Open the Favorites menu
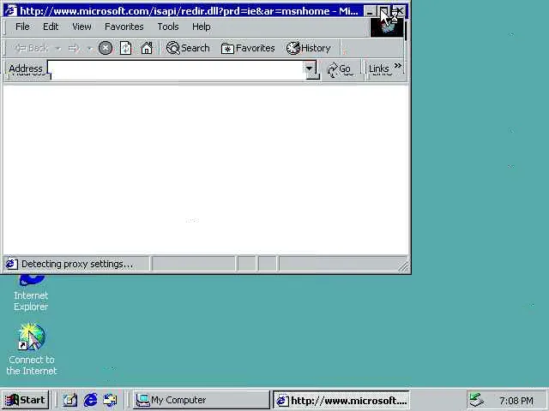This screenshot has height=411, width=549. click(124, 27)
